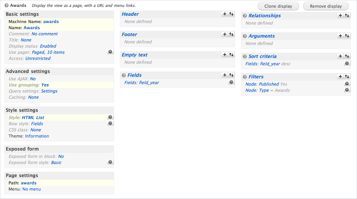Toggle the Use AJAX setting value
This screenshot has height=199, width=357.
tap(33, 79)
